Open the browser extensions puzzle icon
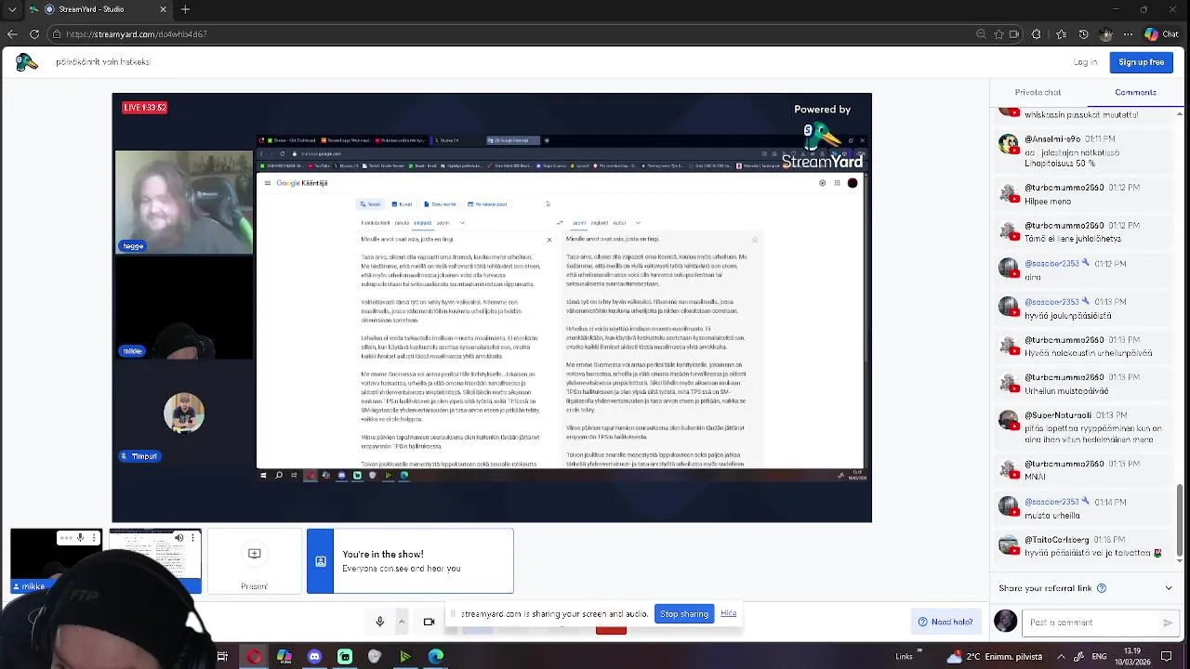 [x=1037, y=34]
